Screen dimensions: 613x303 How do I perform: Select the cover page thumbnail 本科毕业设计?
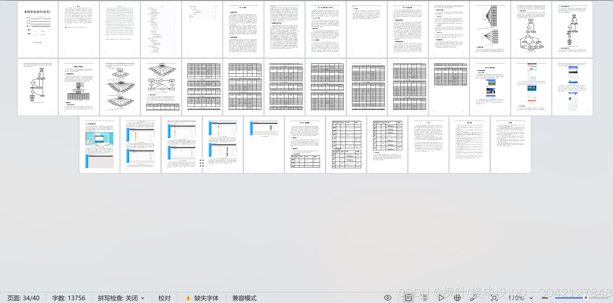[x=38, y=29]
